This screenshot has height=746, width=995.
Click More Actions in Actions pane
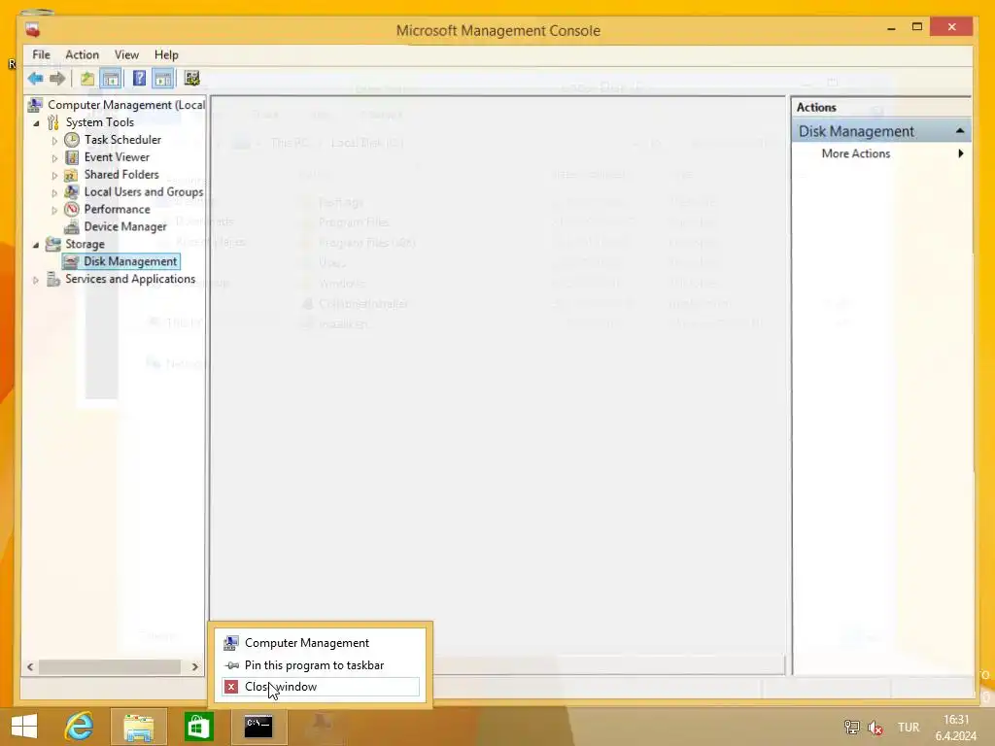[855, 153]
